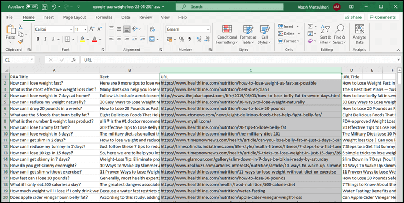Click the Paste clipboard icon
Screen dimensions: 404x203
11,29
